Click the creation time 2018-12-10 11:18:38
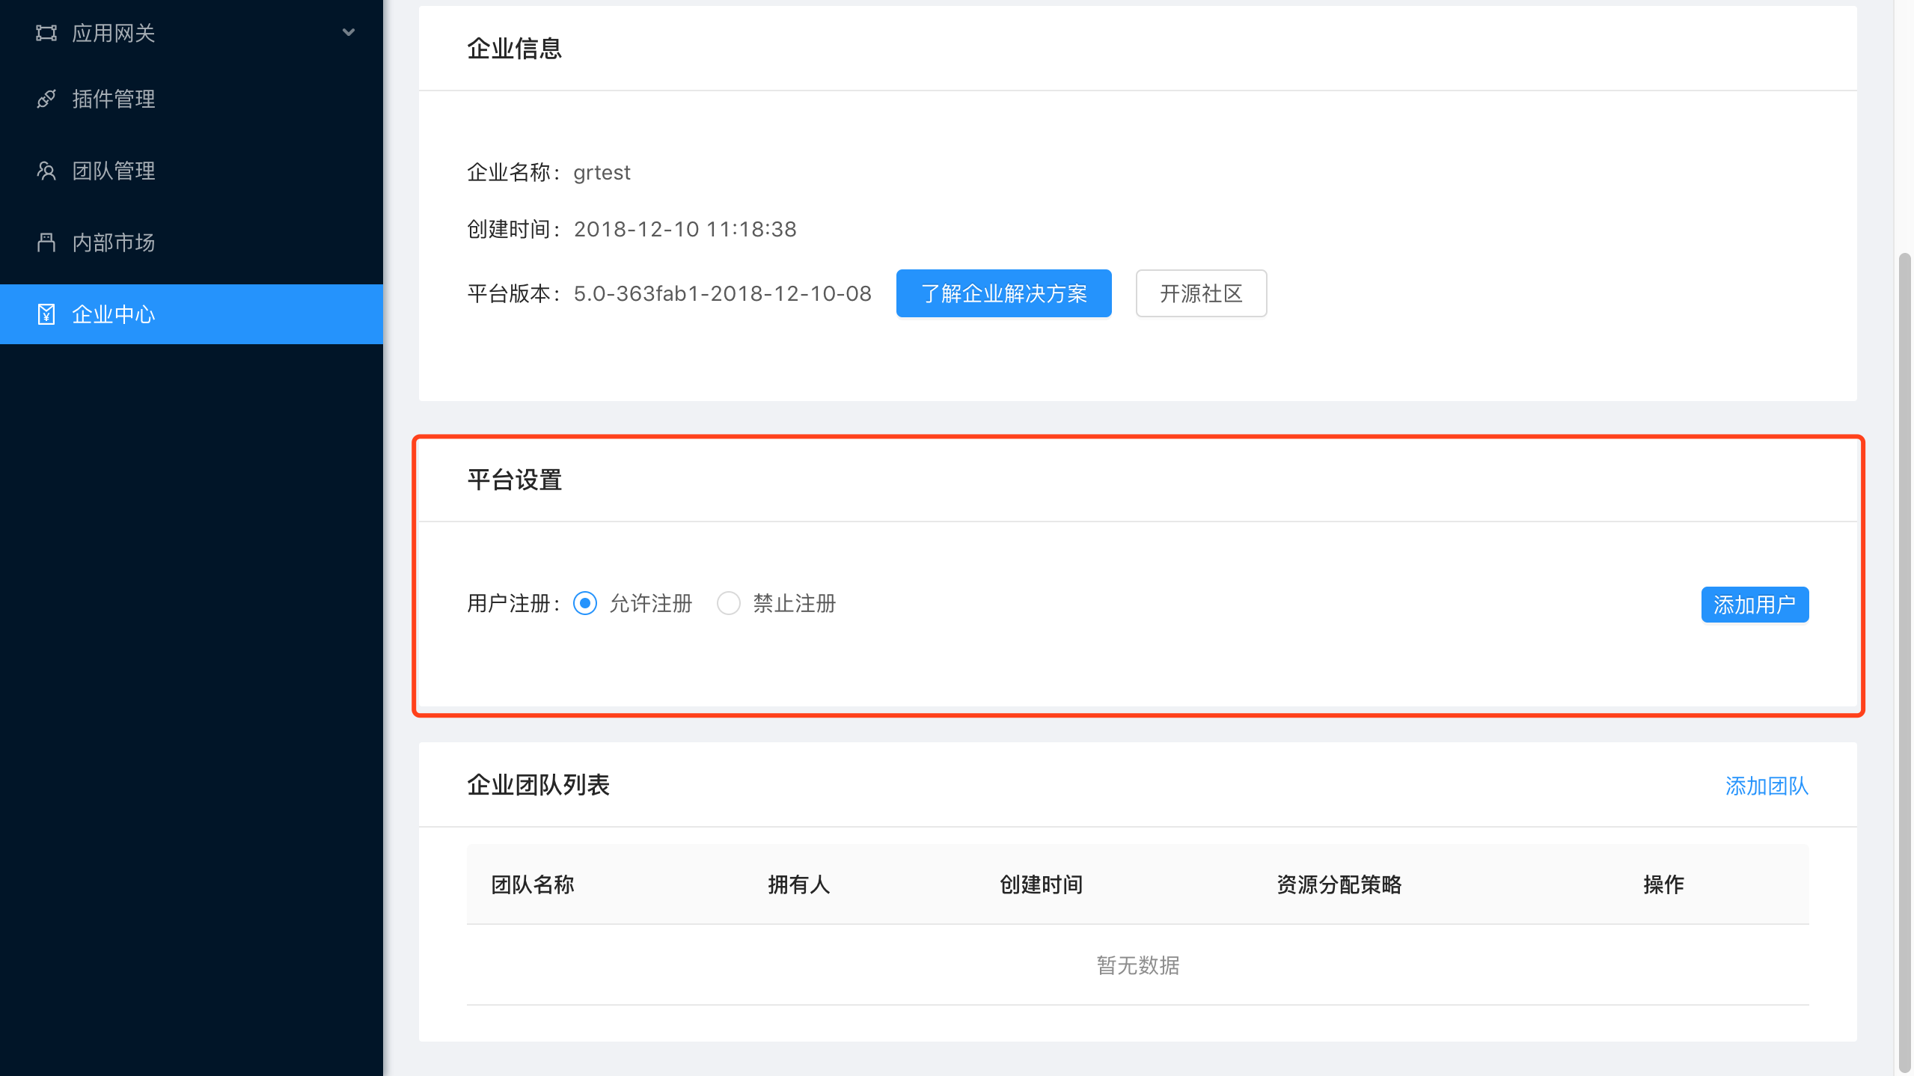This screenshot has width=1914, height=1076. [685, 229]
